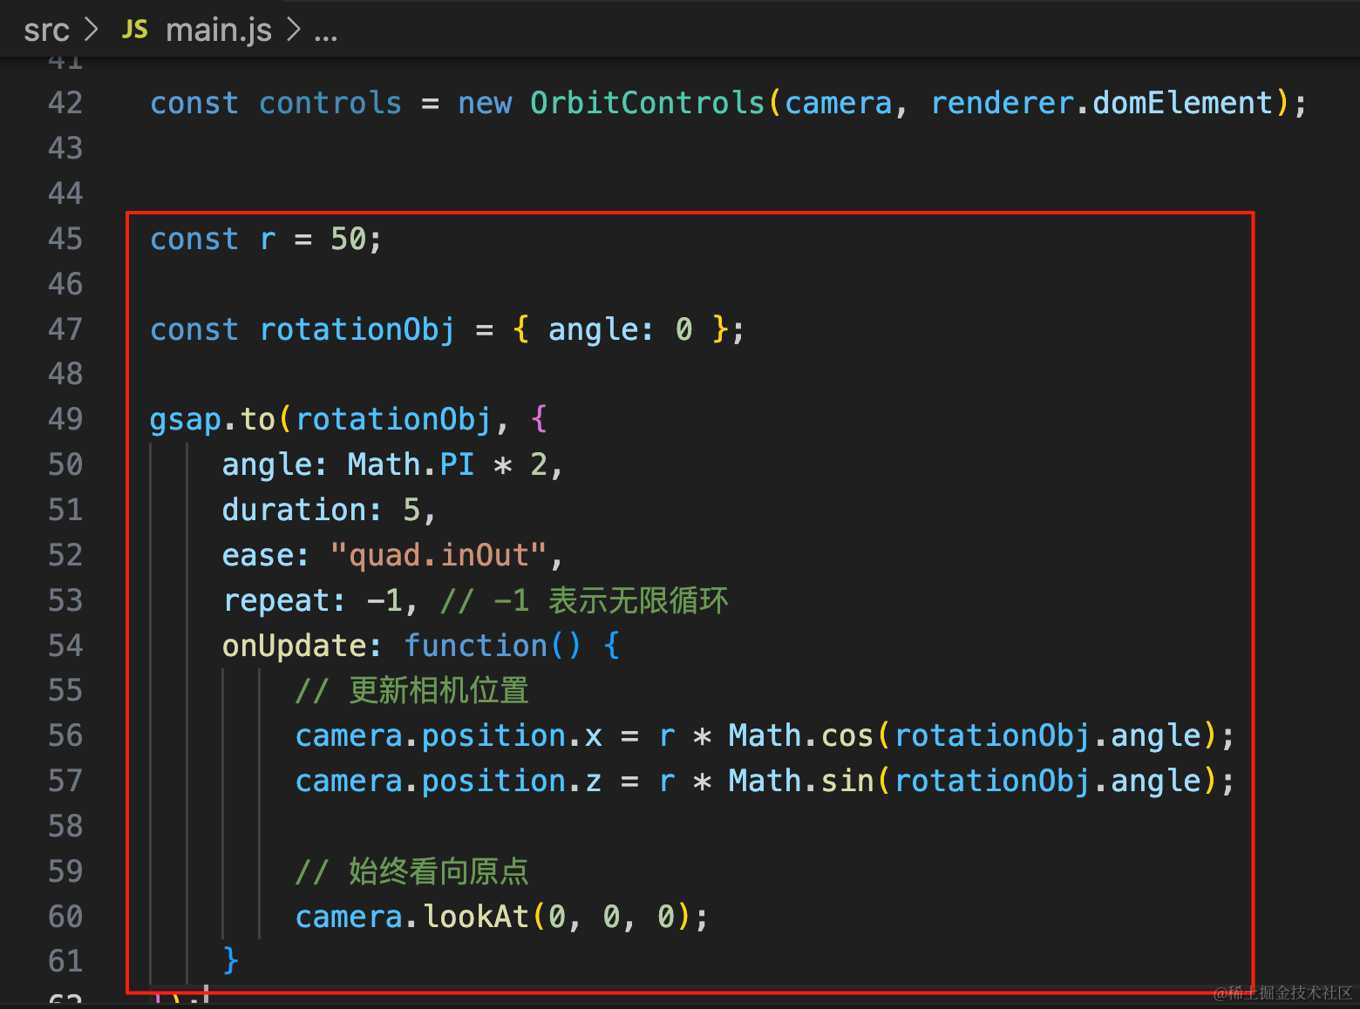This screenshot has width=1360, height=1009.
Task: Click the closing brace on line 61
Action: (x=231, y=960)
